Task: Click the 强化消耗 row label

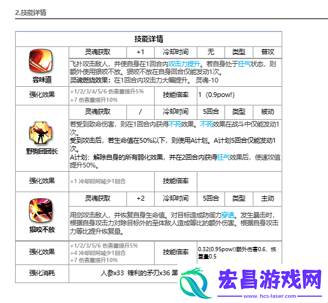Action: pos(42,273)
